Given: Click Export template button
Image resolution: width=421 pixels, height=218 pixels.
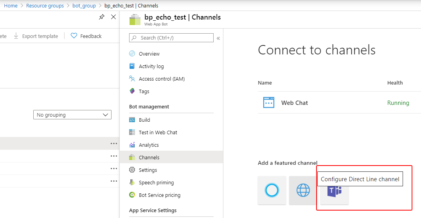Looking at the screenshot, I should tap(40, 36).
